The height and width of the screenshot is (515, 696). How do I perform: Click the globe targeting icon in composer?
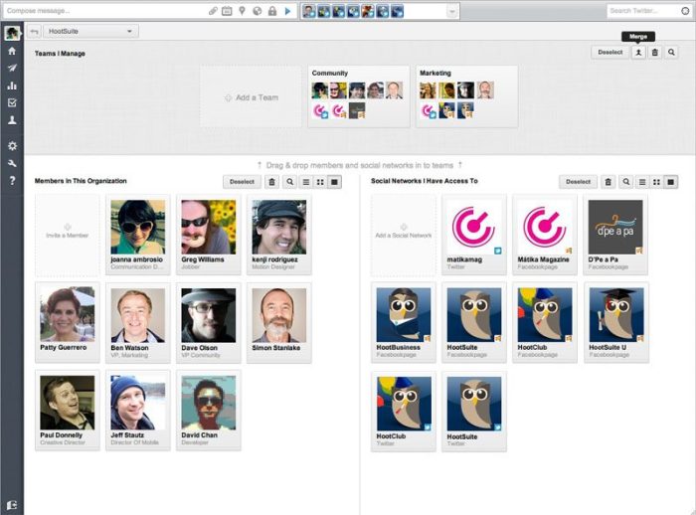coord(257,11)
